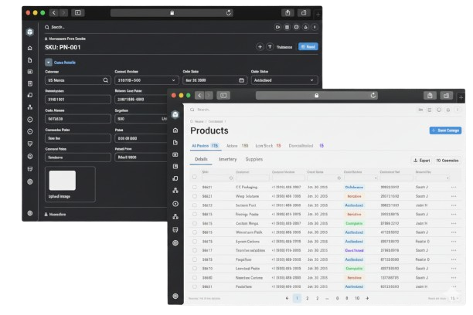
Task: Tick the select-all checkbox in the table header
Action: click(x=195, y=177)
